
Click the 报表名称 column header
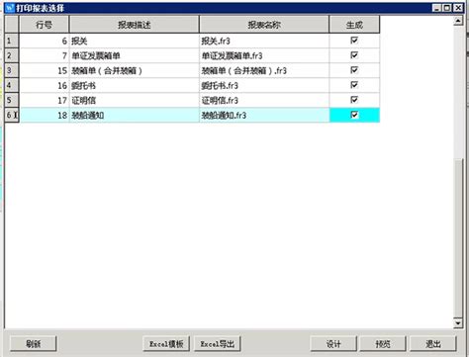coord(264,25)
